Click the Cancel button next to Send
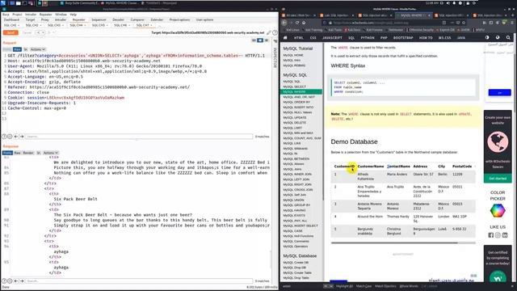 pyautogui.click(x=27, y=32)
